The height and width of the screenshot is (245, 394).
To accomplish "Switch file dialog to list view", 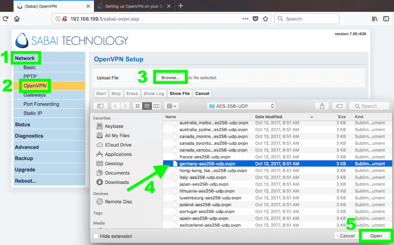I will coord(147,106).
